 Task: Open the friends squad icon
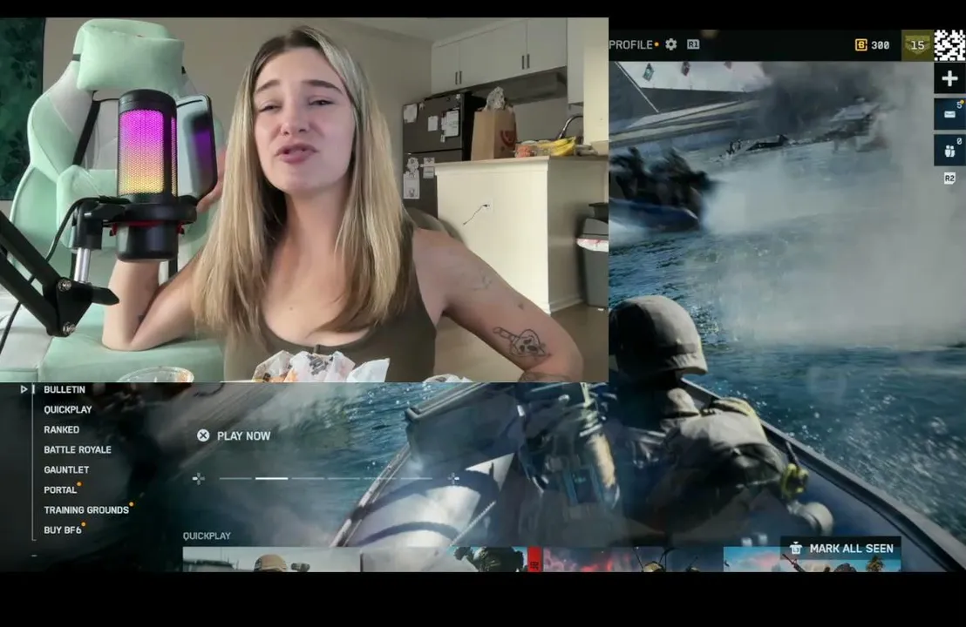(949, 151)
